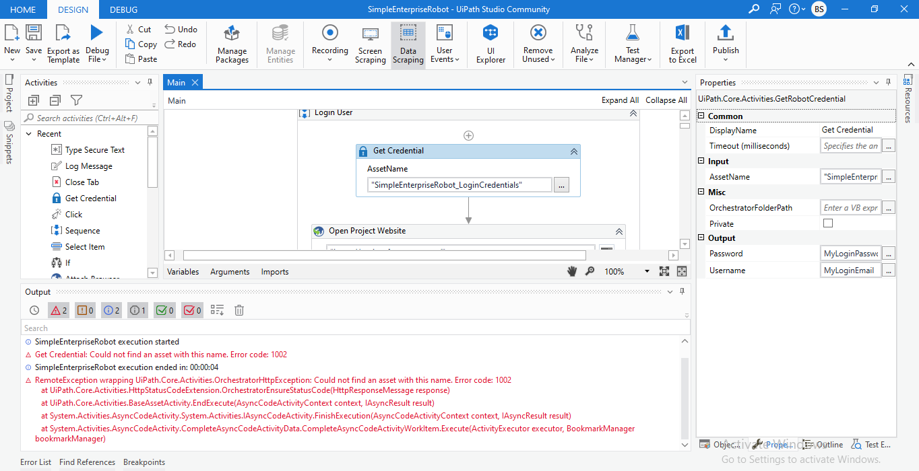This screenshot has width=919, height=471.
Task: Clear all Output panel messages
Action: pyautogui.click(x=239, y=310)
